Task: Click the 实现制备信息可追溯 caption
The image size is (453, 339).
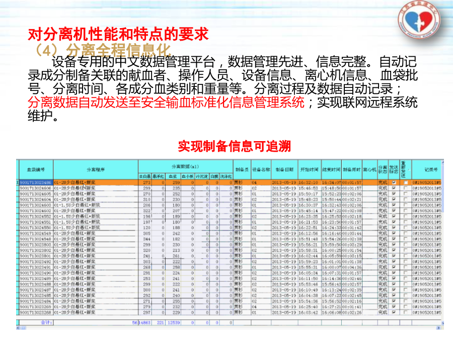Action: (234, 146)
